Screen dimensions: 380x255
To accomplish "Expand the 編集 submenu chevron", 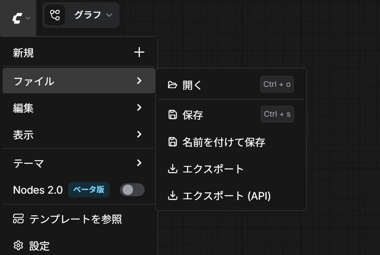I will tap(139, 107).
